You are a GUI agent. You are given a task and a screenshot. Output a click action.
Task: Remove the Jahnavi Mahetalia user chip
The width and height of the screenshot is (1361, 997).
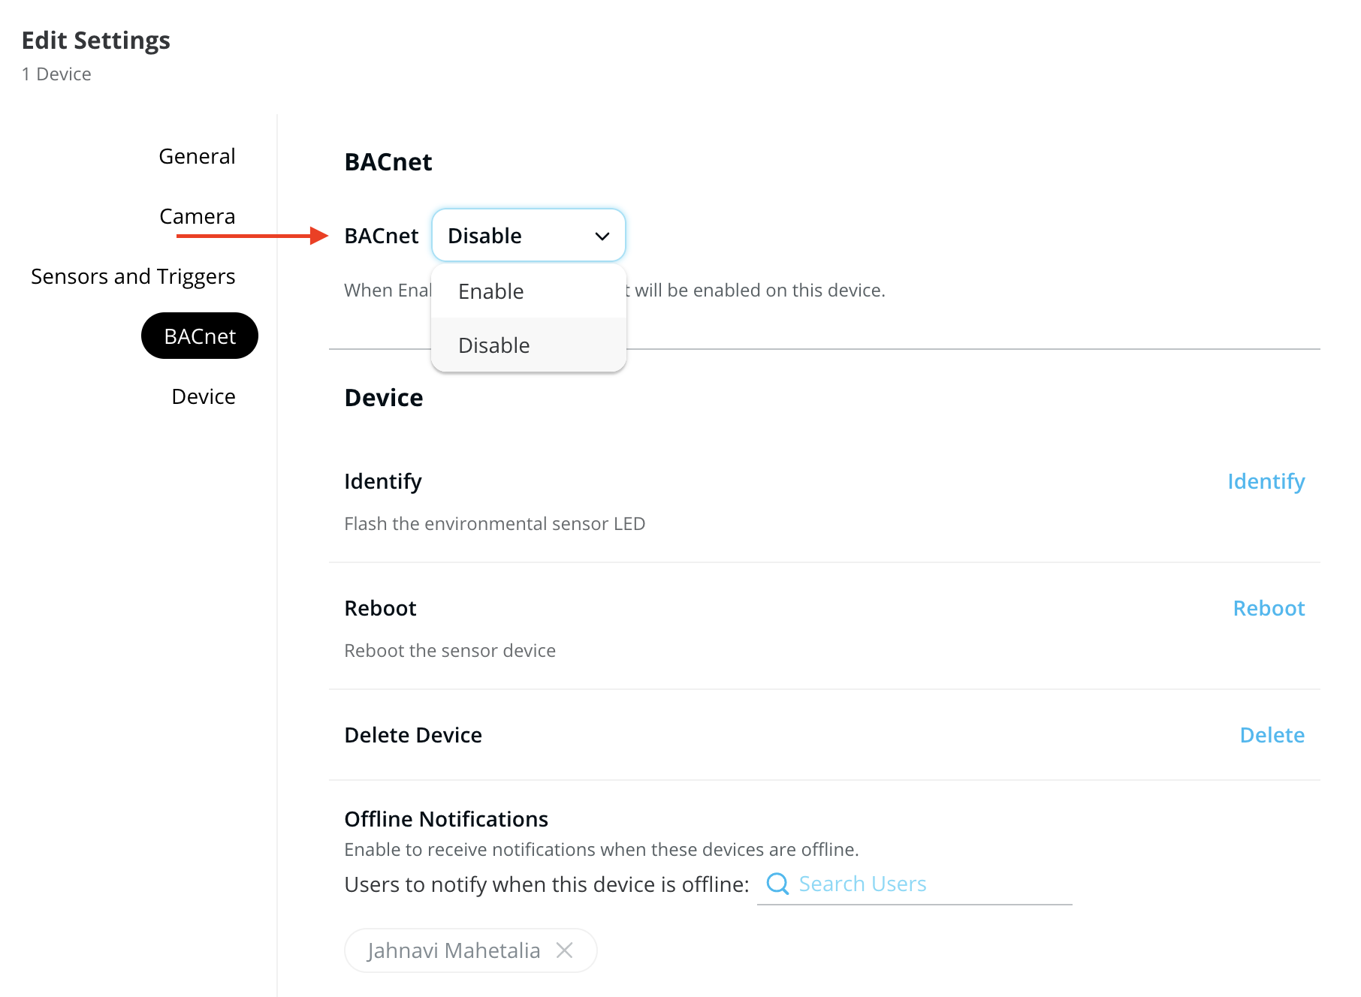(x=565, y=950)
